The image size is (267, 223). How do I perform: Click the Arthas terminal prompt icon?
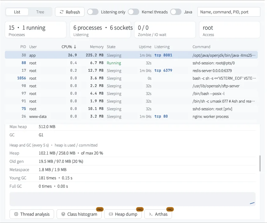point(151,214)
